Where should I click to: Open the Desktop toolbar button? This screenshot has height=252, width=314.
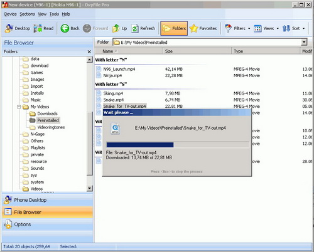click(18, 28)
